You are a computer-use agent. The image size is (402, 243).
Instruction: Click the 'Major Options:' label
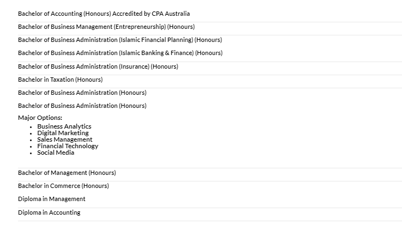point(40,118)
